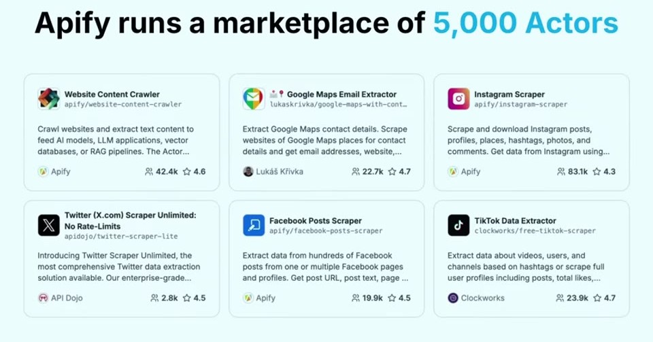Open the Facebook Posts Scraper icon
Screen dimensions: 653x342
pos(253,226)
